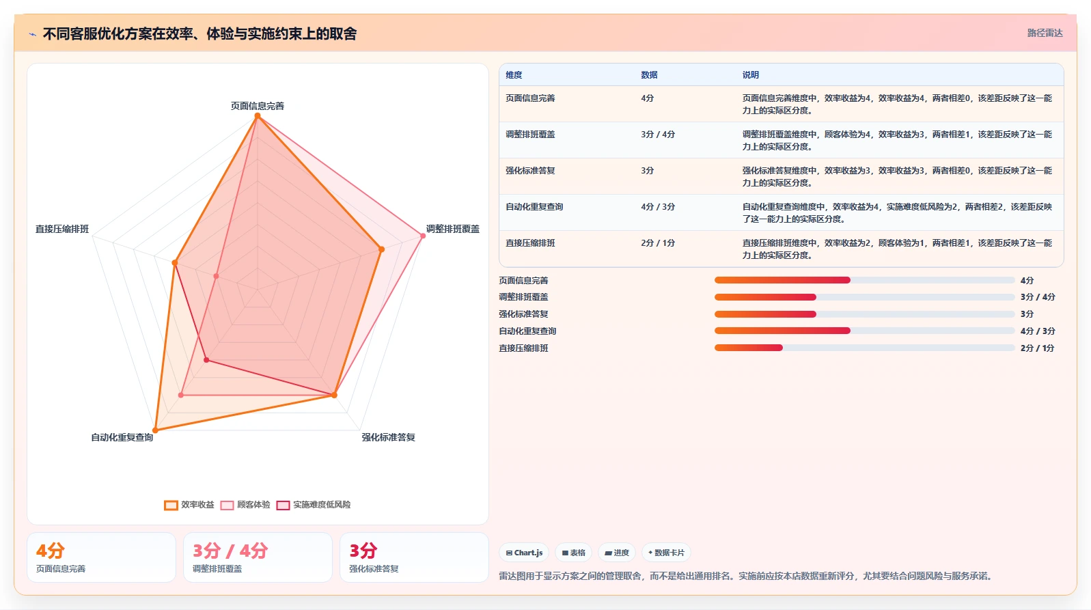
Task: Click the 3分 强化标准答复 stat card
Action: (x=414, y=557)
